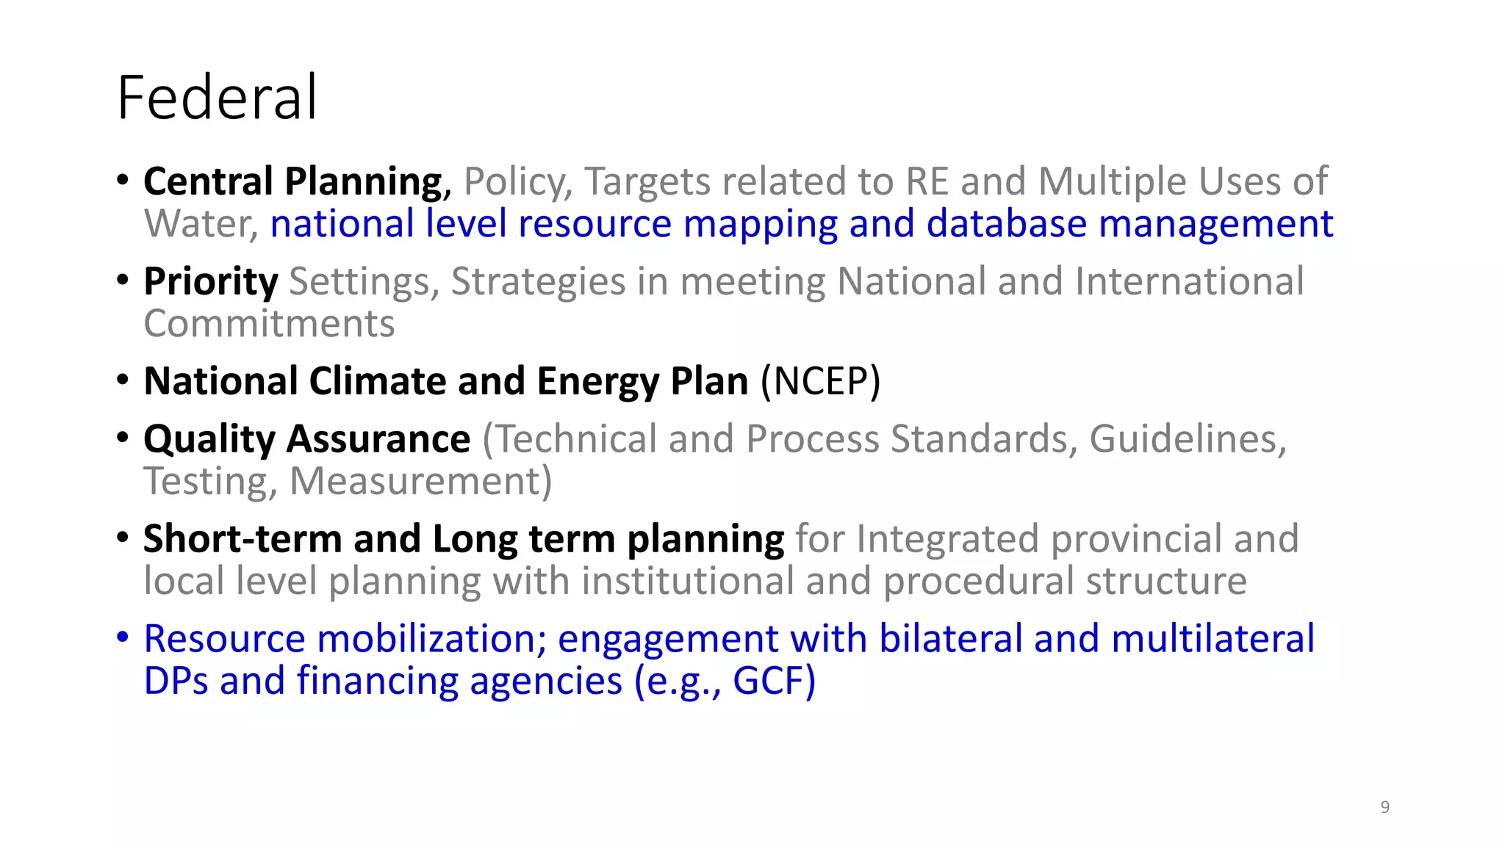Viewport: 1505px width, 846px height.
Task: Click 'Technical and Process Standards' text
Action: pos(787,439)
